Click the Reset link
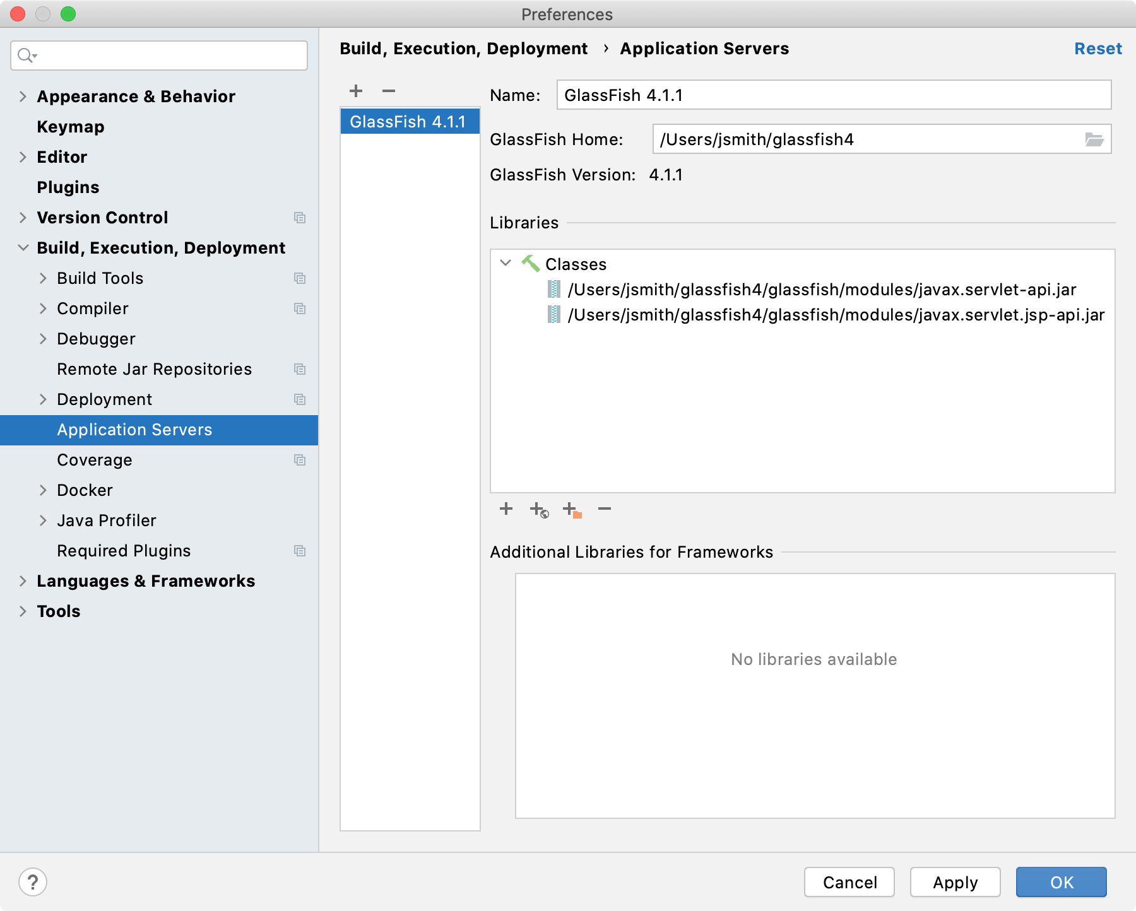The width and height of the screenshot is (1136, 911). pyautogui.click(x=1098, y=48)
